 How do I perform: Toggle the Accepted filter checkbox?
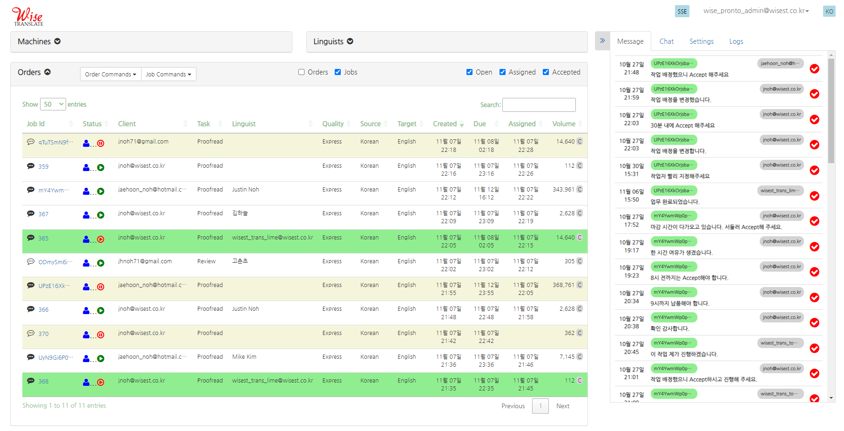coord(546,72)
